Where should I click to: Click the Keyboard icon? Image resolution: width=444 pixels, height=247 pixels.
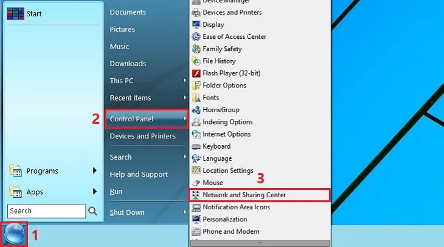[196, 146]
